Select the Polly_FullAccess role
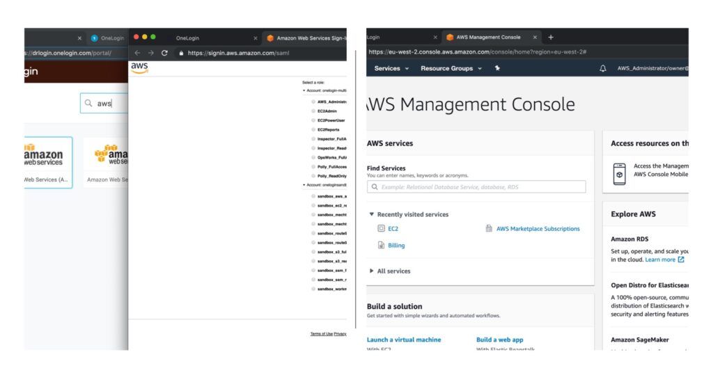Viewport: 713px width, 384px height. pos(313,167)
